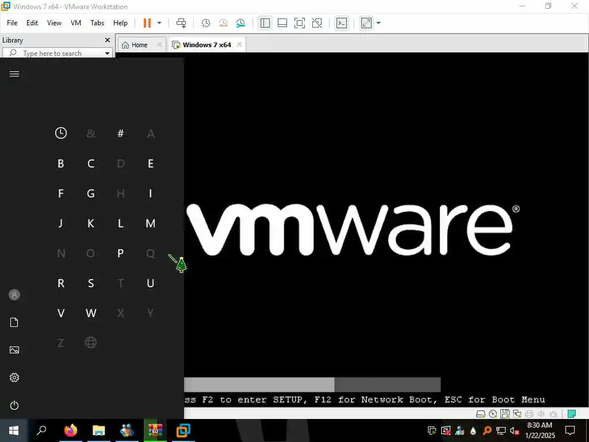Jump to apps starting with W

[91, 313]
